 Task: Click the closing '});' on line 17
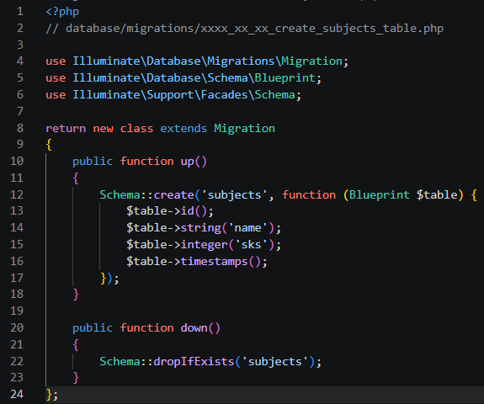(x=109, y=279)
